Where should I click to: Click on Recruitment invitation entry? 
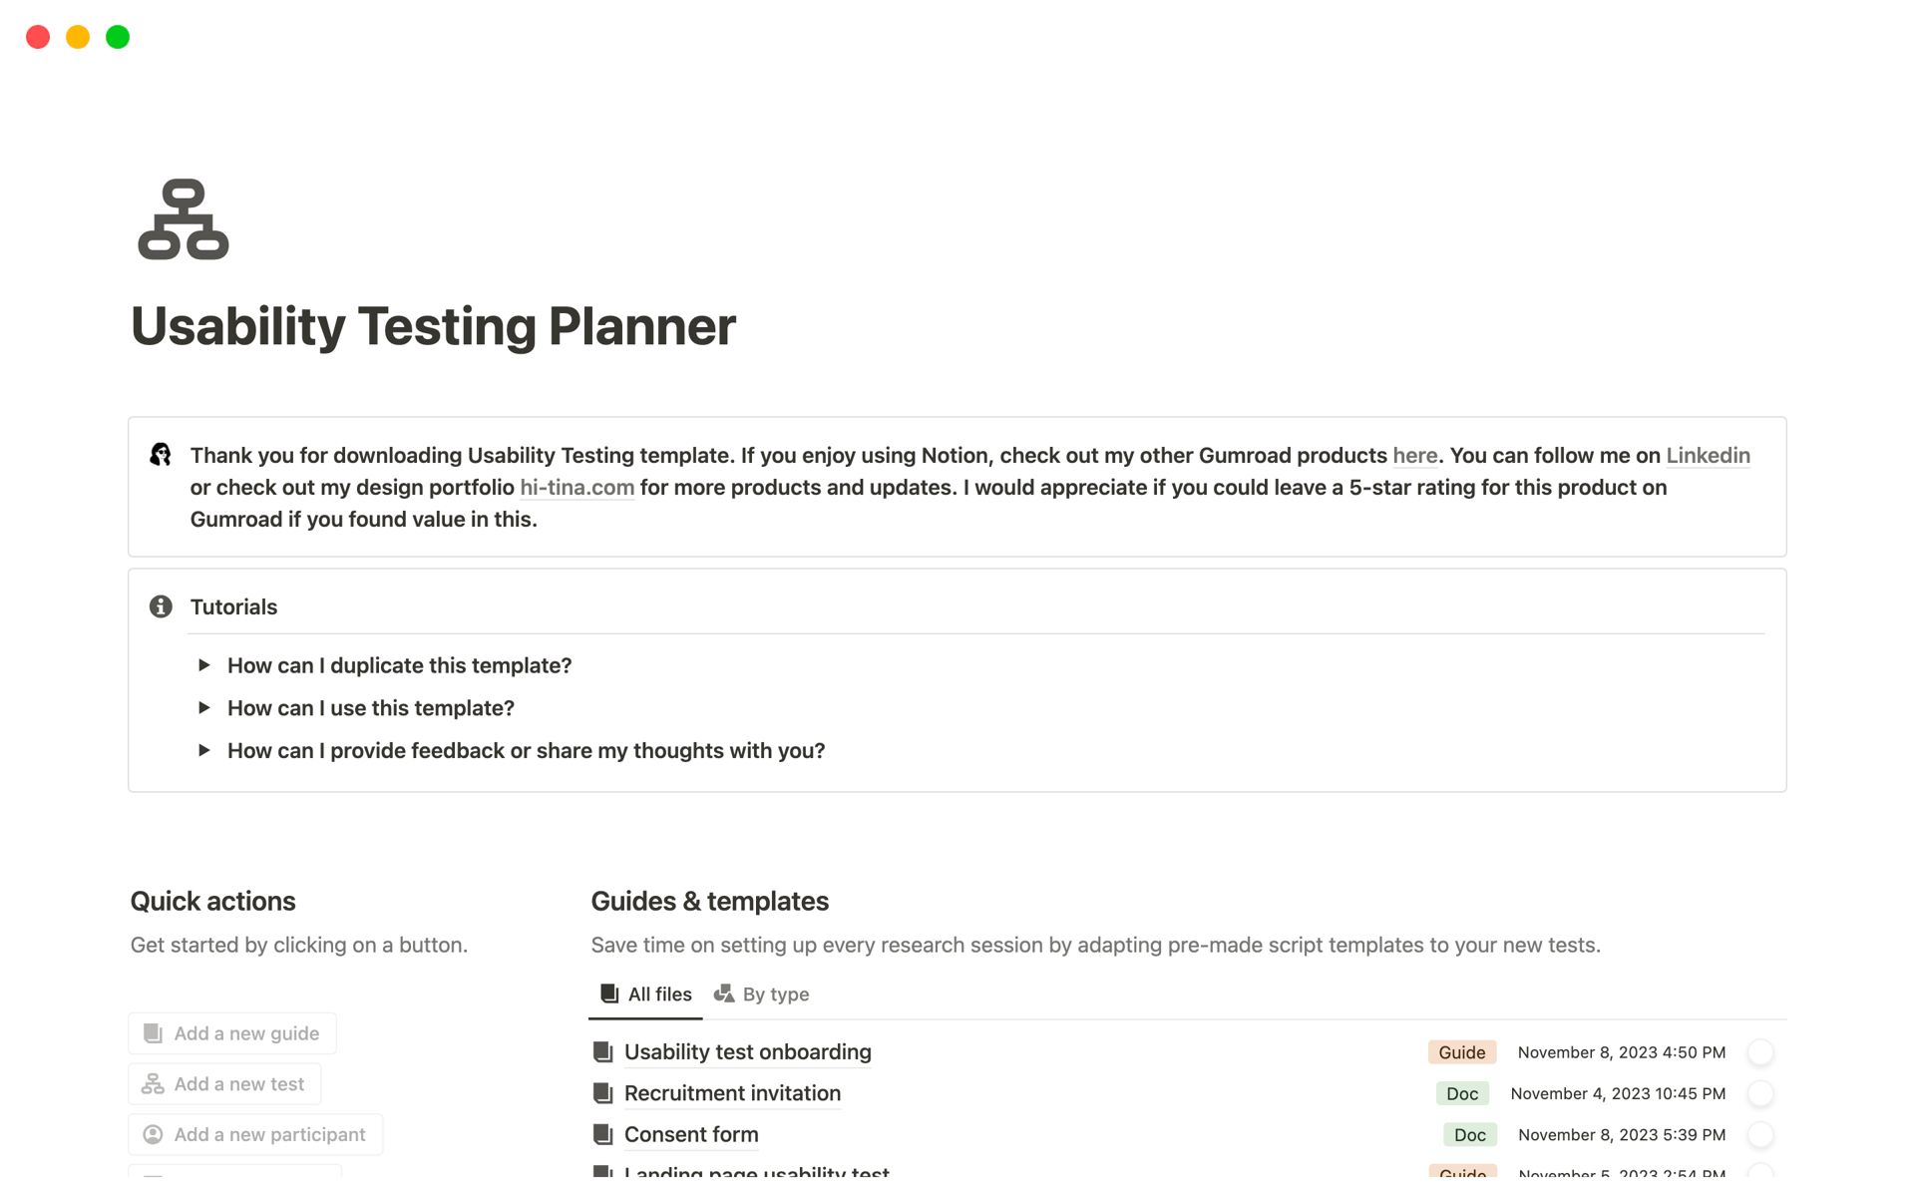pos(733,1092)
